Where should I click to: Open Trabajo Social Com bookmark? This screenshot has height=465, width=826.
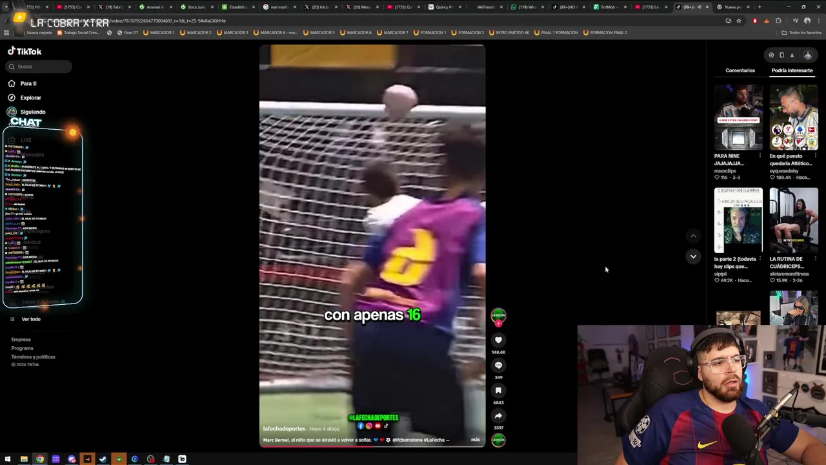(79, 32)
